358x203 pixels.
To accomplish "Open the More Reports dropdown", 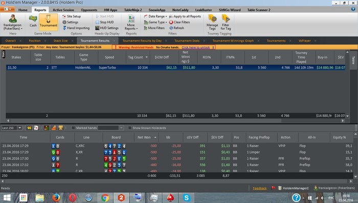I will click(x=131, y=22).
